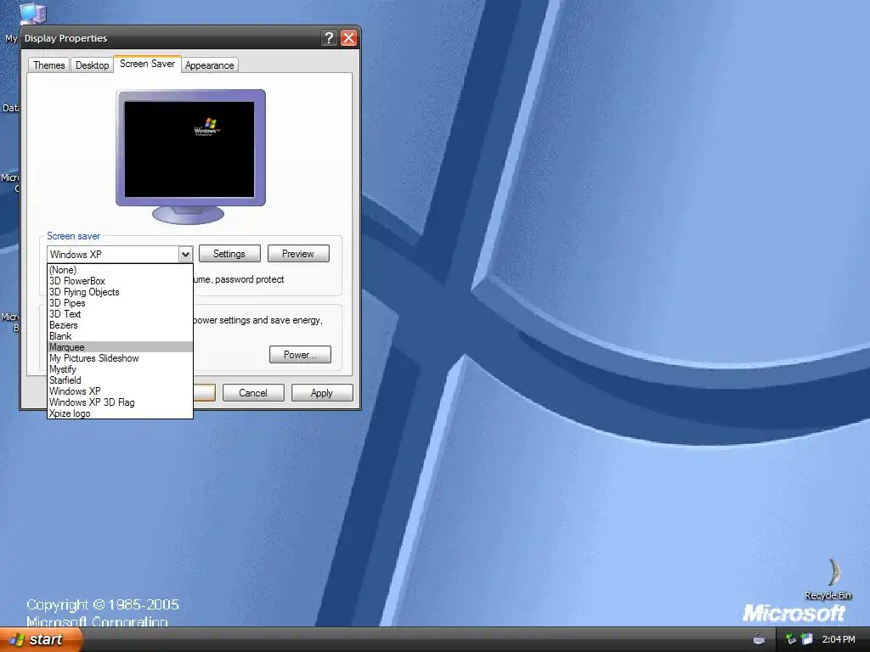
Task: Open Power settings button
Action: (x=300, y=355)
